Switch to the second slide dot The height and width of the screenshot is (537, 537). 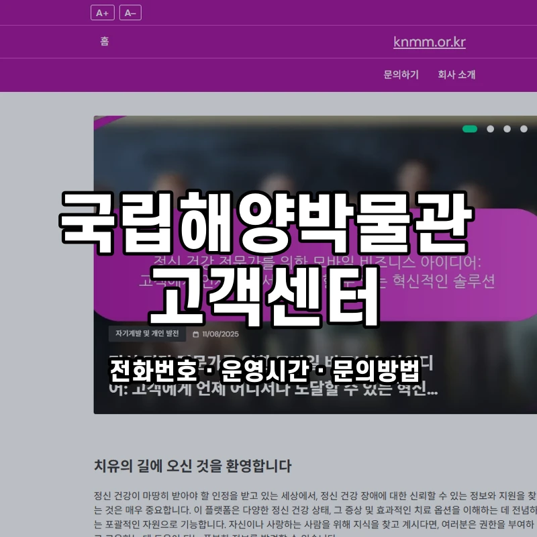[491, 129]
